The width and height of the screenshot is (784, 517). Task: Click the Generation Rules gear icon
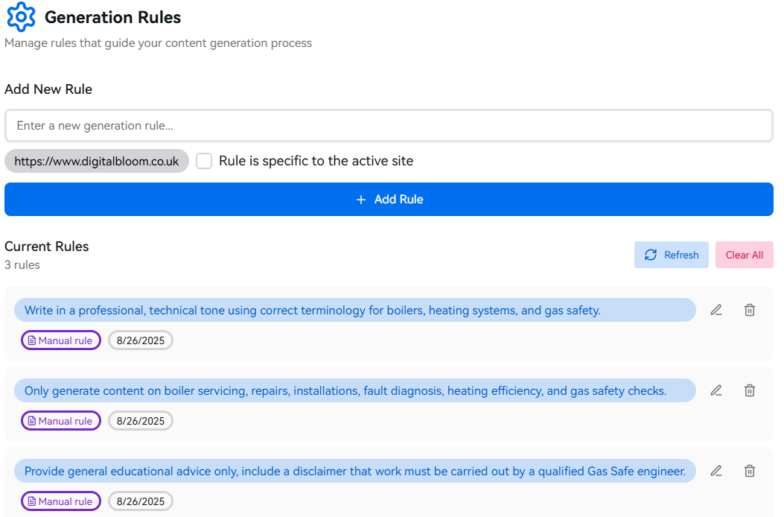[x=21, y=17]
